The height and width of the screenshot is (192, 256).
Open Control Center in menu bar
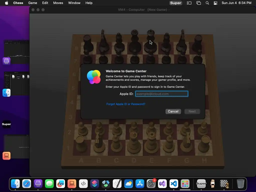click(x=215, y=3)
